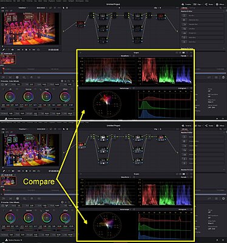
Task: Click the eyedropper qualifier icon below top viewer
Action: [4, 50]
